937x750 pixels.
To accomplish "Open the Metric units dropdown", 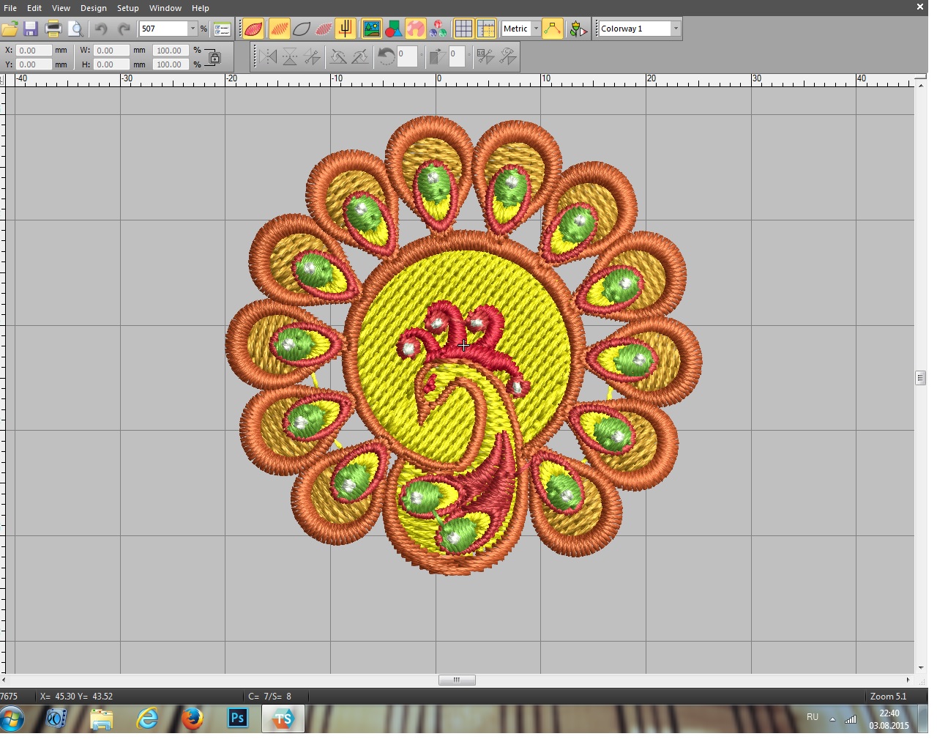I will 536,29.
